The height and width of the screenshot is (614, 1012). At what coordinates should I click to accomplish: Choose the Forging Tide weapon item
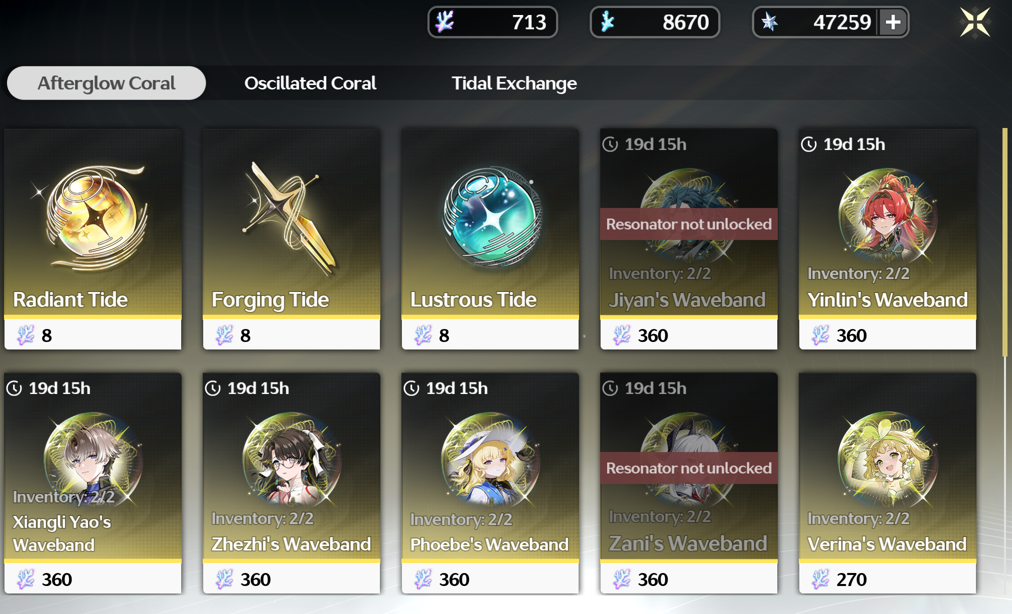click(289, 219)
